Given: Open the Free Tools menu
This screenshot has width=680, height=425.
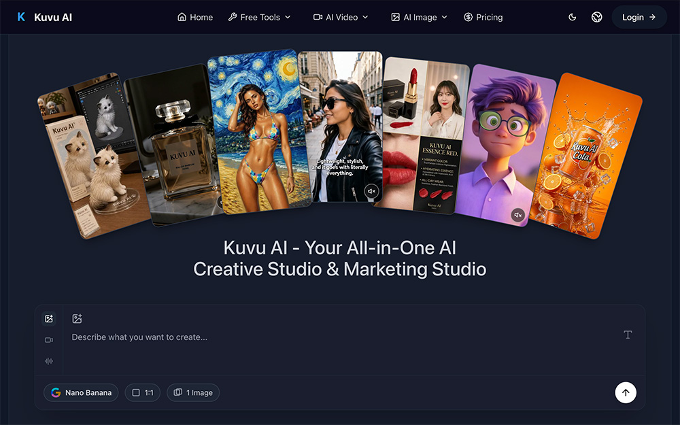Looking at the screenshot, I should tap(259, 18).
